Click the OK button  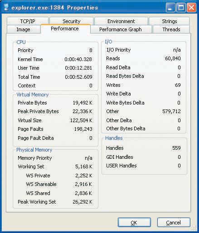pyautogui.click(x=134, y=222)
